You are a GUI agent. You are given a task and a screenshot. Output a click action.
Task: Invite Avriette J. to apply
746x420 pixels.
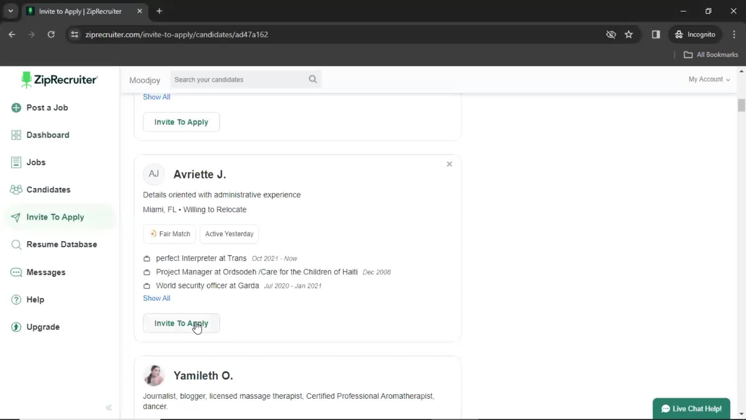[181, 323]
